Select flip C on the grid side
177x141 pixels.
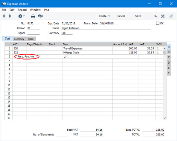point(169,57)
